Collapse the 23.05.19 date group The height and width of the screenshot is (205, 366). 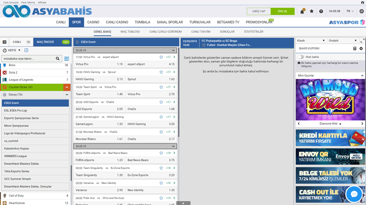click(x=173, y=50)
